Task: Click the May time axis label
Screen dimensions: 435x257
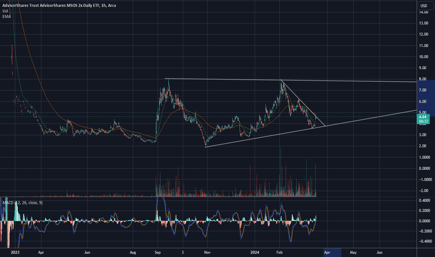Action: point(353,252)
